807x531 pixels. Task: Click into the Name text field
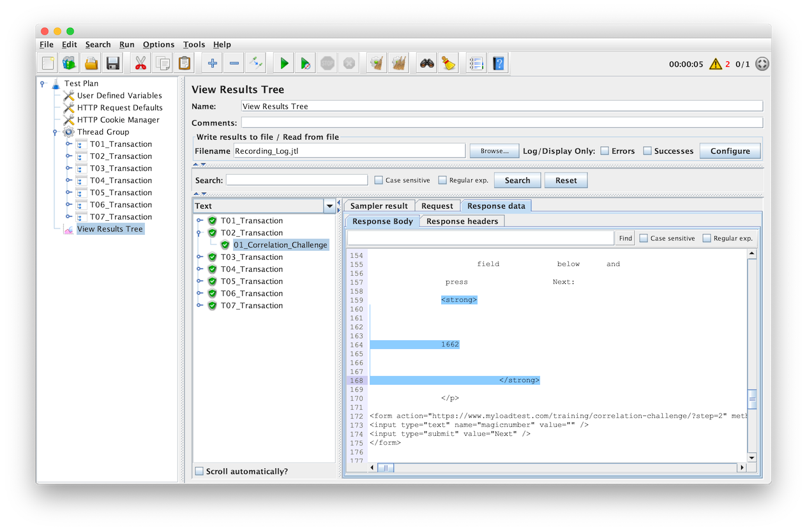click(502, 107)
